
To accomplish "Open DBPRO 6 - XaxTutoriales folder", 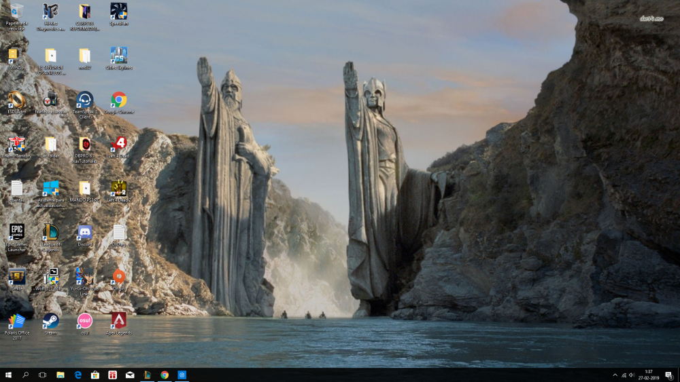I will tap(85, 149).
